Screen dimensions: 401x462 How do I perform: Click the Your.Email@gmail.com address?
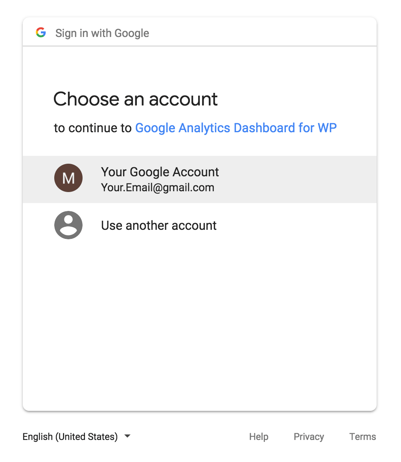tap(158, 188)
